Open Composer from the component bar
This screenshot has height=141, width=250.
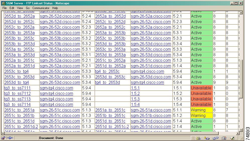232,138
